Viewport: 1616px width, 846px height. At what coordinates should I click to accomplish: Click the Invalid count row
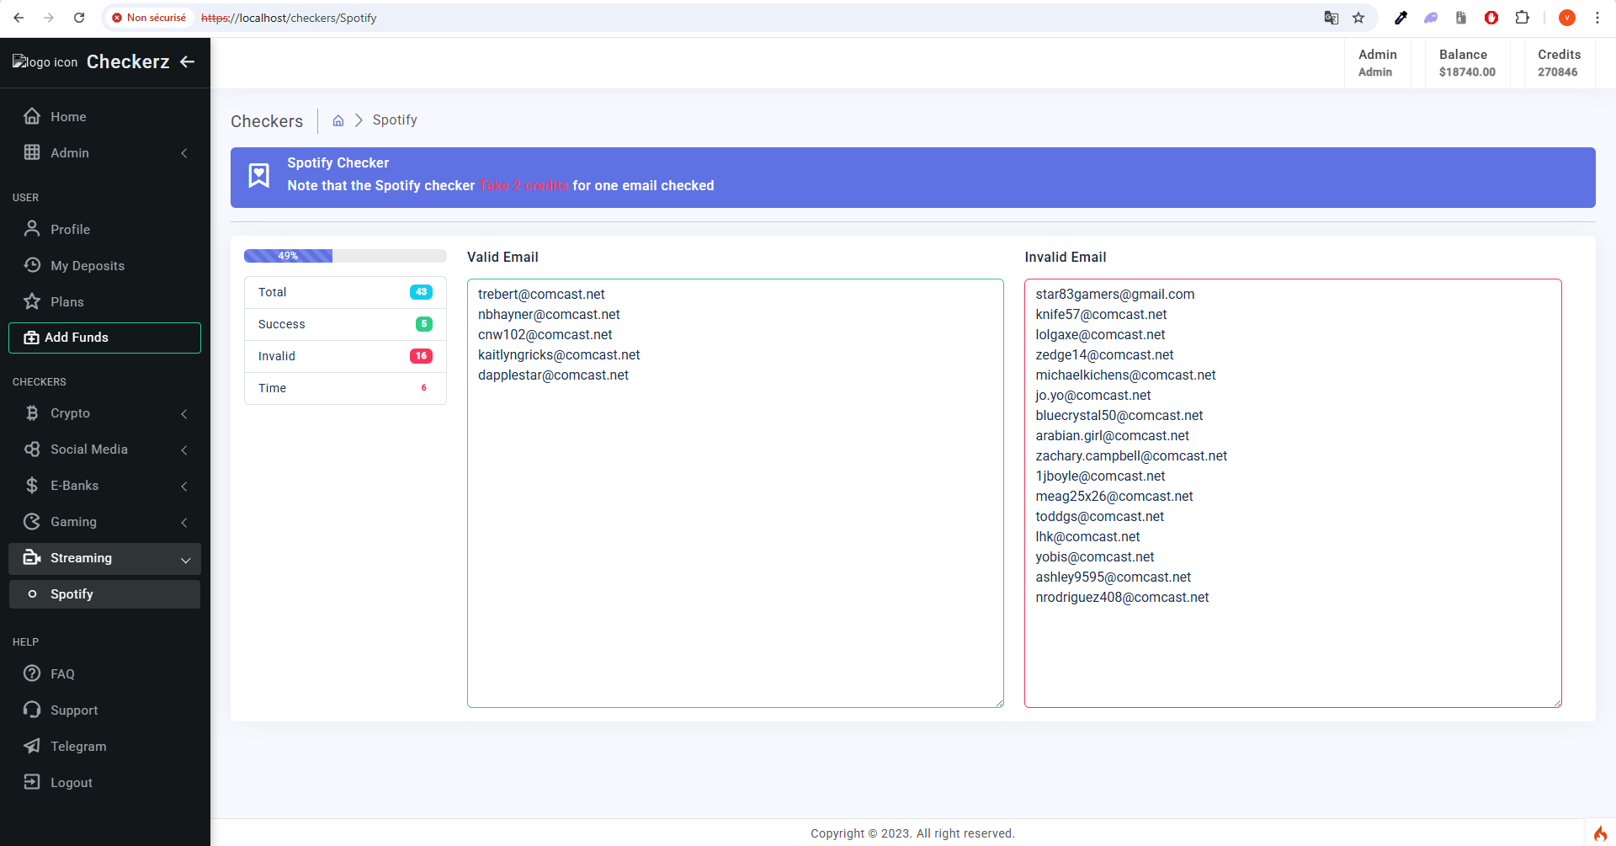[x=345, y=356]
